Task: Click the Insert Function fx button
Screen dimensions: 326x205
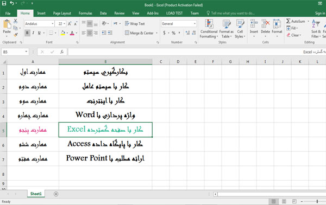Action: pos(62,52)
